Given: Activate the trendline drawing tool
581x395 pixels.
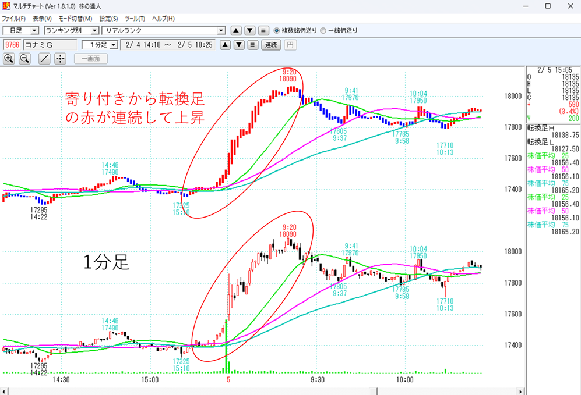Looking at the screenshot, I should point(44,59).
